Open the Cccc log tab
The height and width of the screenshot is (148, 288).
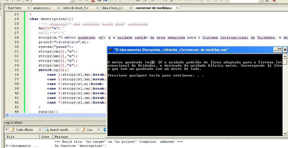point(90,130)
